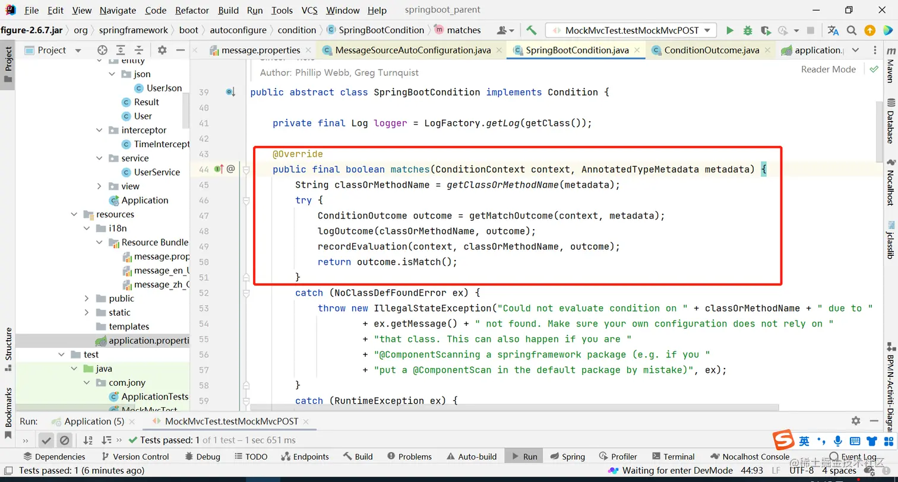Run with Coverage using the shield icon
This screenshot has width=898, height=482.
click(766, 30)
